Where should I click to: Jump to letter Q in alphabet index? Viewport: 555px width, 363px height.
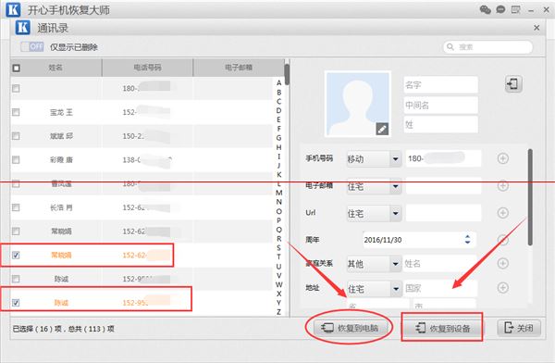(x=279, y=230)
